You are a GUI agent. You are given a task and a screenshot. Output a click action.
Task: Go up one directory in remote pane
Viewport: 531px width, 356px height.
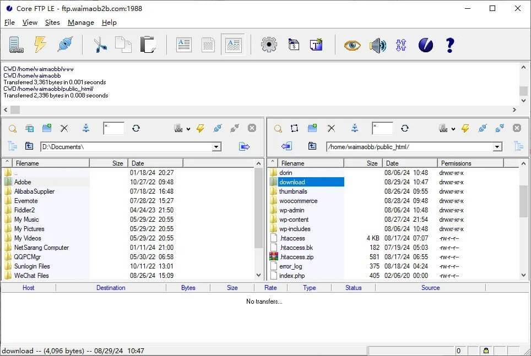click(312, 146)
